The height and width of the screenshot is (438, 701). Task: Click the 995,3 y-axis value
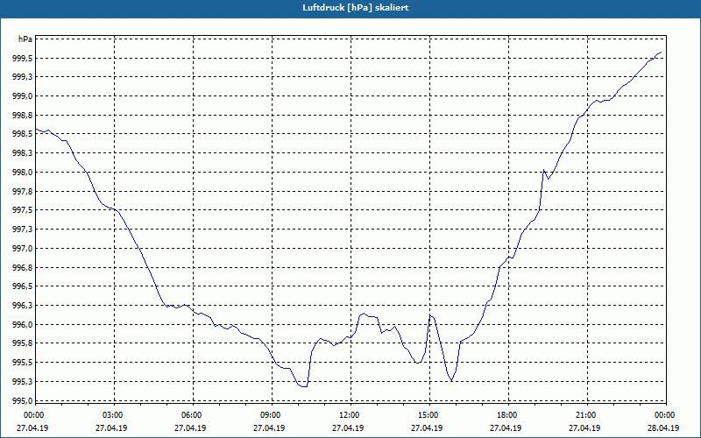pyautogui.click(x=22, y=382)
